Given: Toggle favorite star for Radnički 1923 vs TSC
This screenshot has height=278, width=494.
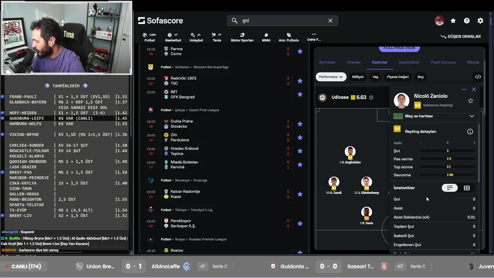Looking at the screenshot, I should pyautogui.click(x=300, y=81).
